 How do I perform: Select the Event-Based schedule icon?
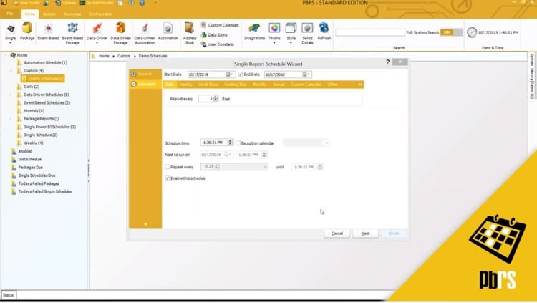(48, 32)
